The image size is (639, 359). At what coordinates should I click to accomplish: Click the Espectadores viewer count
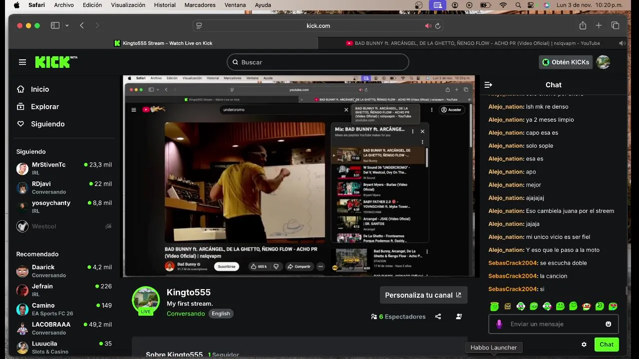[x=398, y=317]
